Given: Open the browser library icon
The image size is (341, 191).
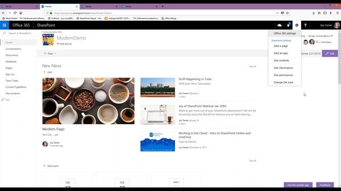Looking at the screenshot, I should pos(319,13).
